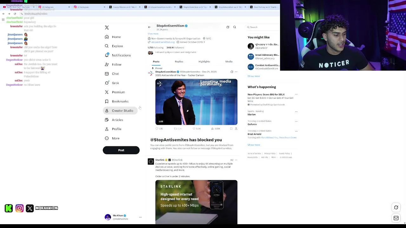
Task: Open the Mo Khan account switcher menu
Action: click(140, 217)
